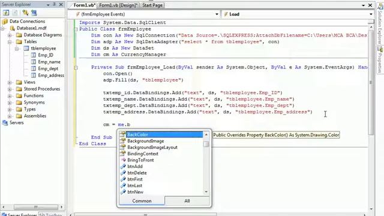Switch IntelliSense to the All tab
Screen dimensions: 384x216
(x=187, y=201)
